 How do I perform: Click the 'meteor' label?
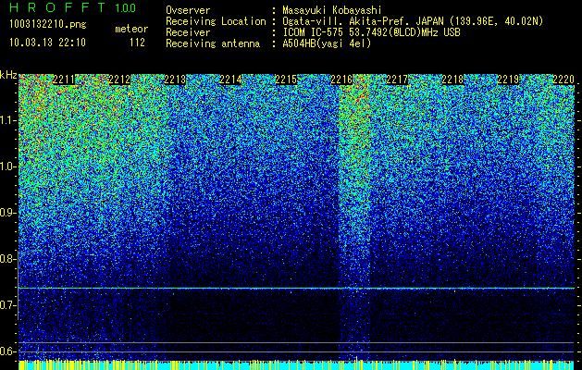point(131,29)
